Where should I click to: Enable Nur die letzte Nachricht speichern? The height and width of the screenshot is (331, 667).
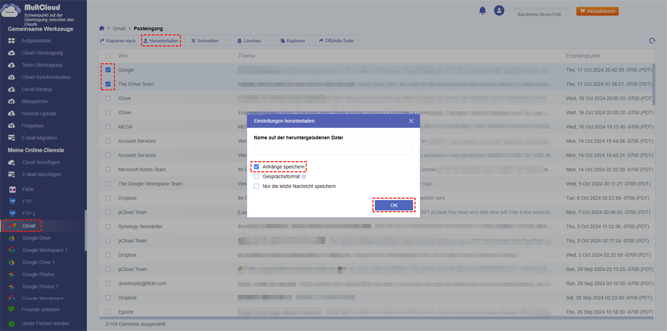click(x=256, y=187)
